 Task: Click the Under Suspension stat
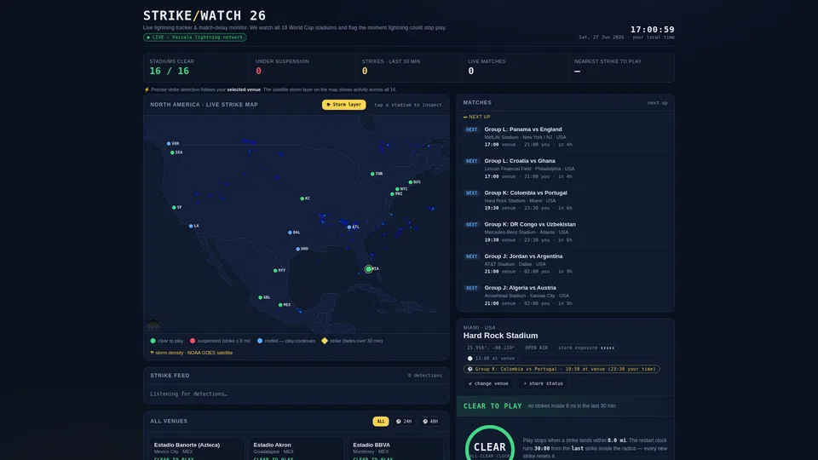tap(302, 67)
